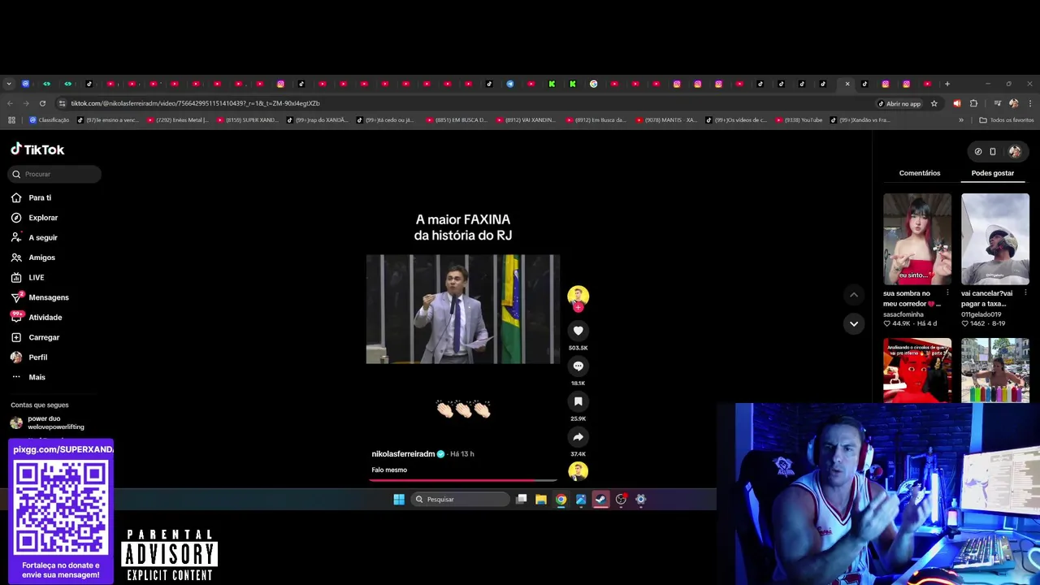The image size is (1040, 585).
Task: Open the red devil character video thumbnail
Action: coord(917,370)
